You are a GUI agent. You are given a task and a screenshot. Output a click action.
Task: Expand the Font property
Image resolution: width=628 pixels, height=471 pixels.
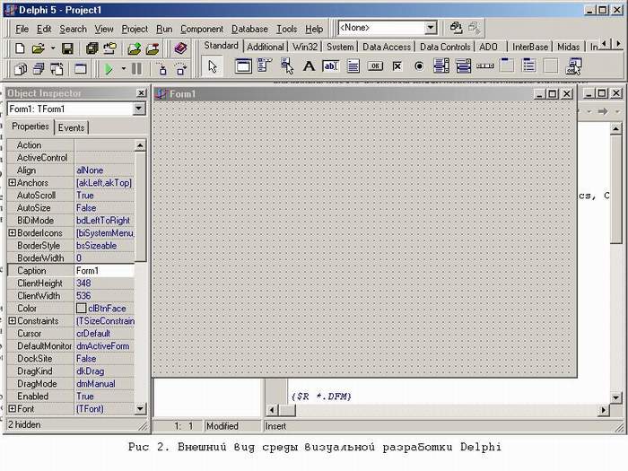13,408
